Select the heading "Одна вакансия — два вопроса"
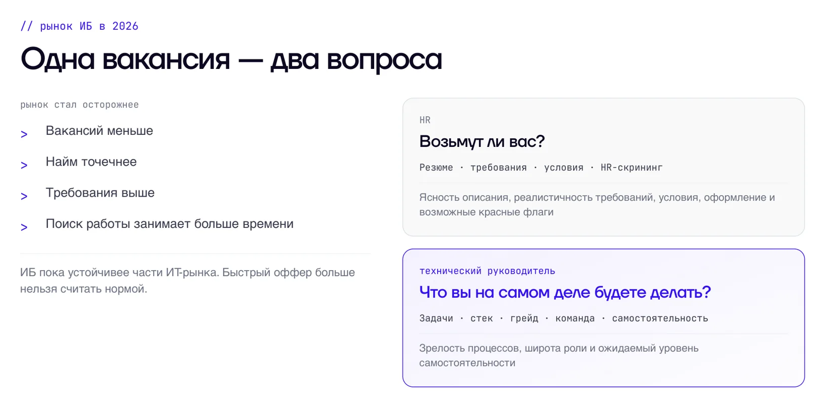 point(231,59)
